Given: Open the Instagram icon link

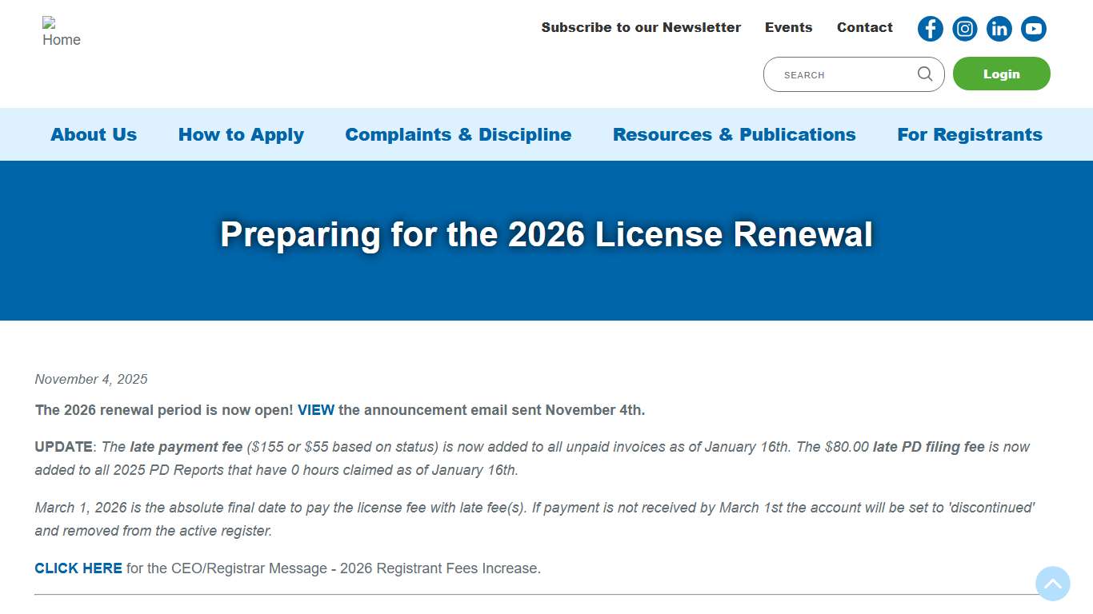Looking at the screenshot, I should click(x=964, y=28).
